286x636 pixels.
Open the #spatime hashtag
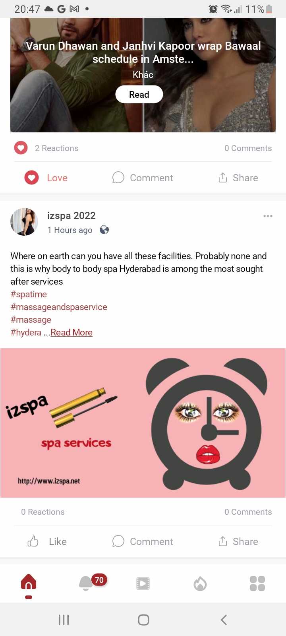pyautogui.click(x=29, y=294)
